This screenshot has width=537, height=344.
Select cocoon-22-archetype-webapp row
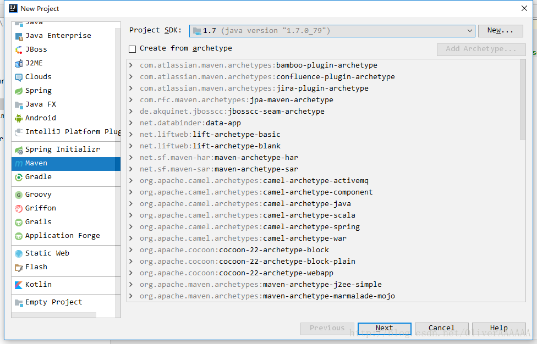tap(324, 273)
